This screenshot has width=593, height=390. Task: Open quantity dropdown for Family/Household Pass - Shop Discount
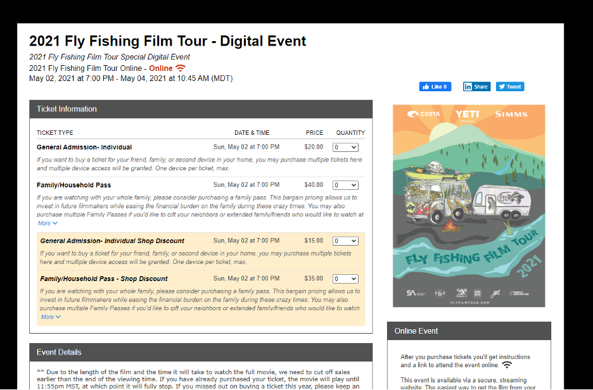pos(345,279)
